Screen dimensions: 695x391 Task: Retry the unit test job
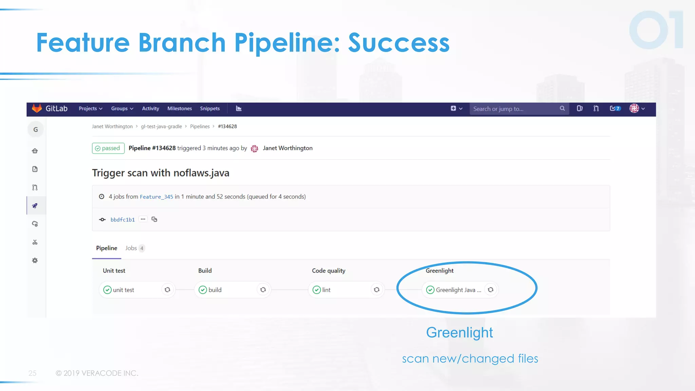point(167,290)
